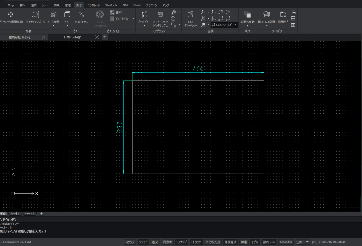Toggle Snap in the status bar
This screenshot has height=246, width=362.
(130, 242)
